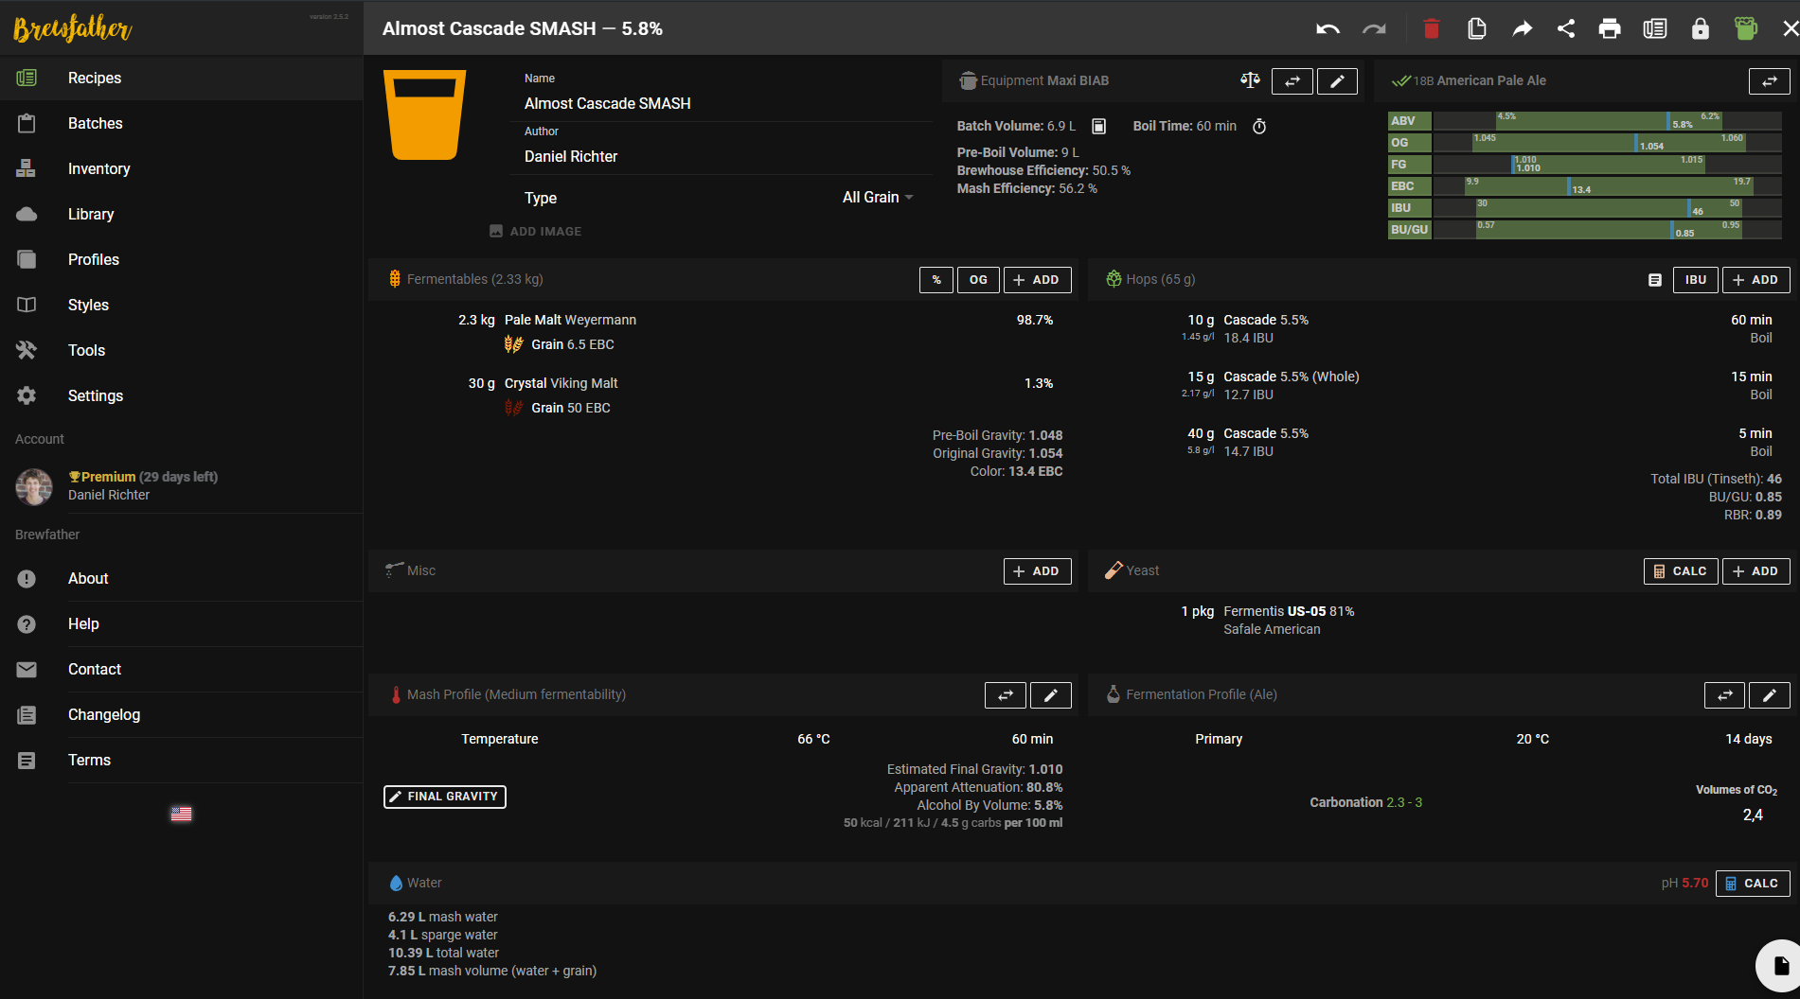Click the print icon
The height and width of the screenshot is (999, 1800).
(1609, 28)
